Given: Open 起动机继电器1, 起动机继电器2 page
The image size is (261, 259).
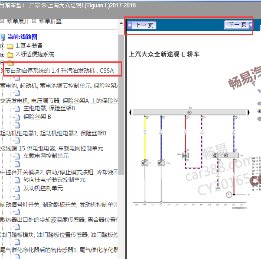Looking at the screenshot, I should pyautogui.click(x=53, y=133).
